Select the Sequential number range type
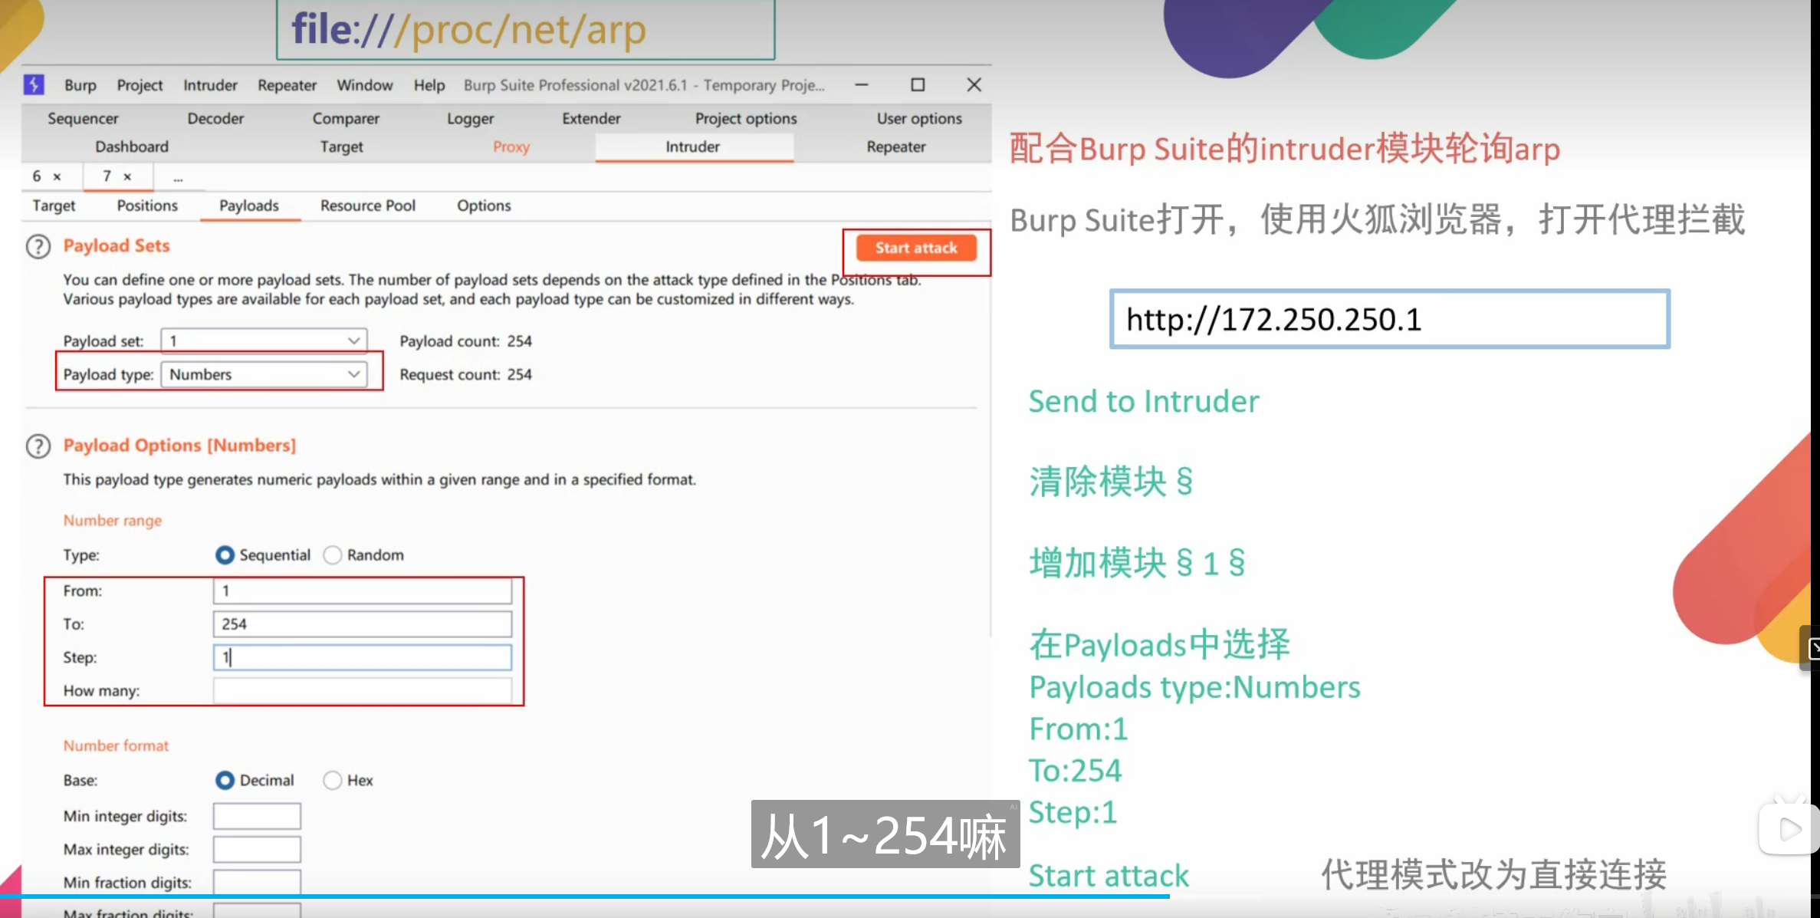This screenshot has height=918, width=1820. (225, 554)
